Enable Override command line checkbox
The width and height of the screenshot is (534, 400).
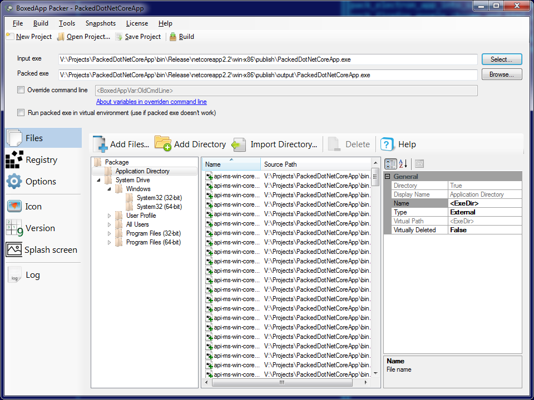[21, 90]
